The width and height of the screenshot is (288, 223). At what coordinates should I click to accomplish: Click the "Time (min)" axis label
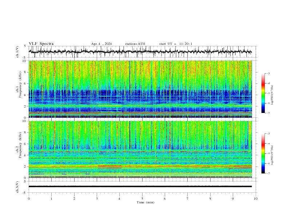[x=145, y=202]
